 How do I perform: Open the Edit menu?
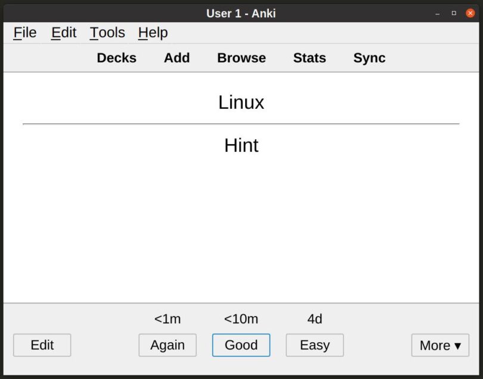tap(63, 33)
